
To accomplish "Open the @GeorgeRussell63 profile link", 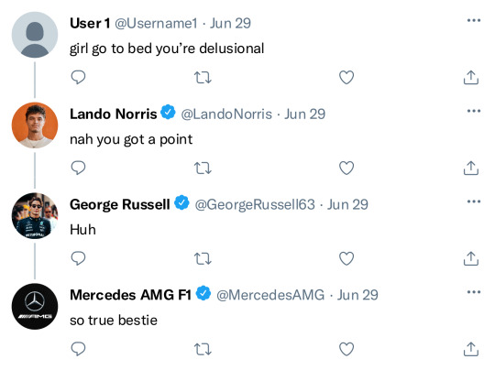I will pyautogui.click(x=255, y=205).
